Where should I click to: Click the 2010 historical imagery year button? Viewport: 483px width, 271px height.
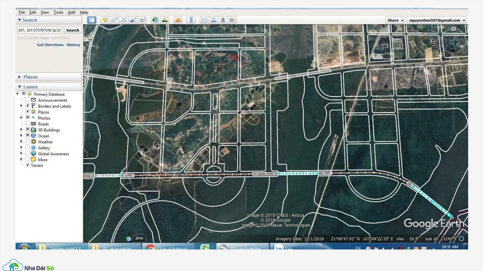tap(139, 239)
